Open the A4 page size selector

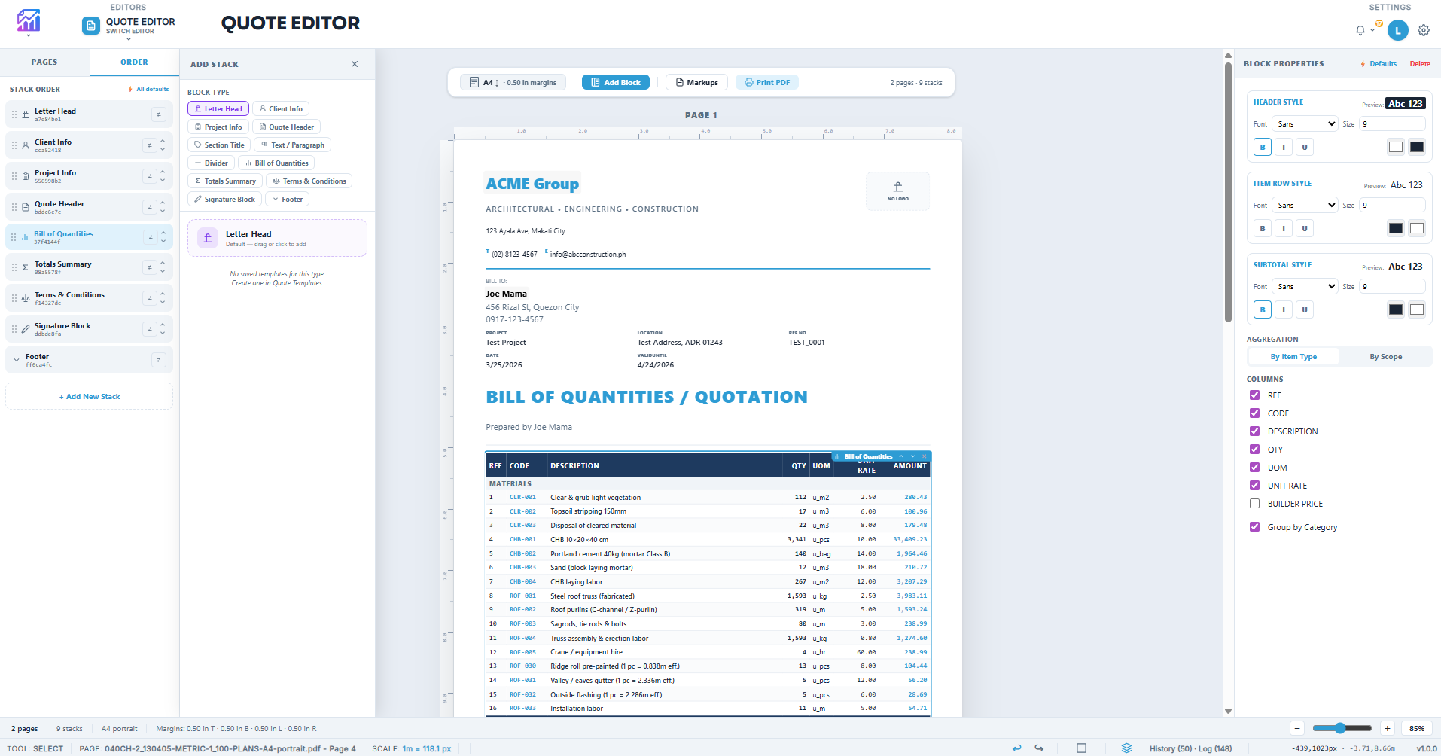(489, 83)
